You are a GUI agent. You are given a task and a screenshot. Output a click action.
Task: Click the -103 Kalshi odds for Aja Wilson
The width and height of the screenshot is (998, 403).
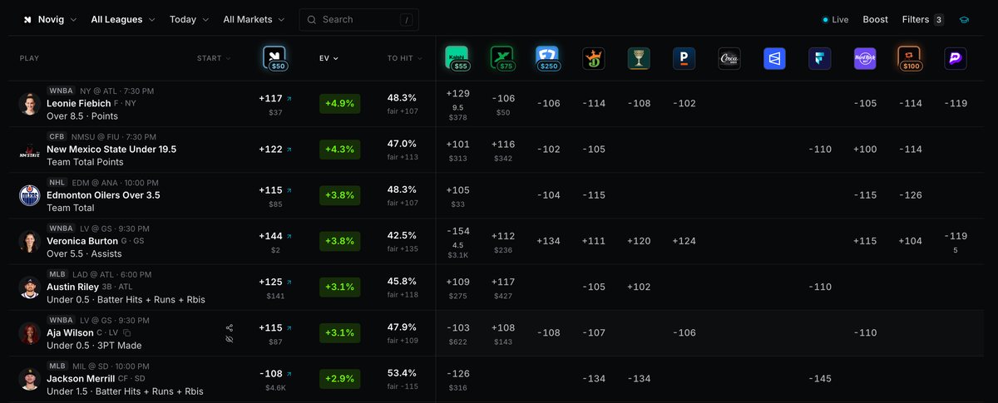tap(458, 328)
